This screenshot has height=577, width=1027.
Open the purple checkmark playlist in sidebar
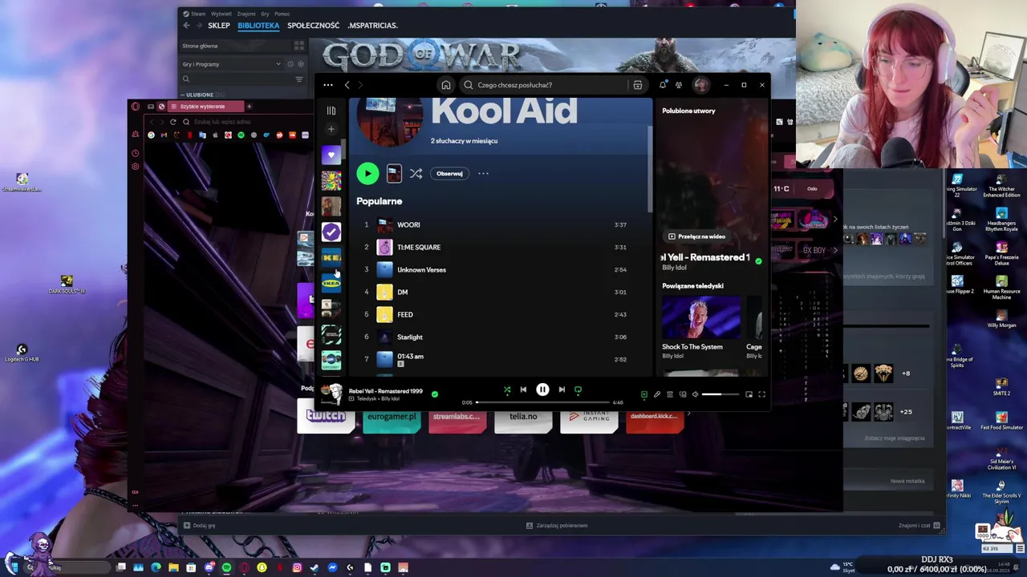click(331, 232)
